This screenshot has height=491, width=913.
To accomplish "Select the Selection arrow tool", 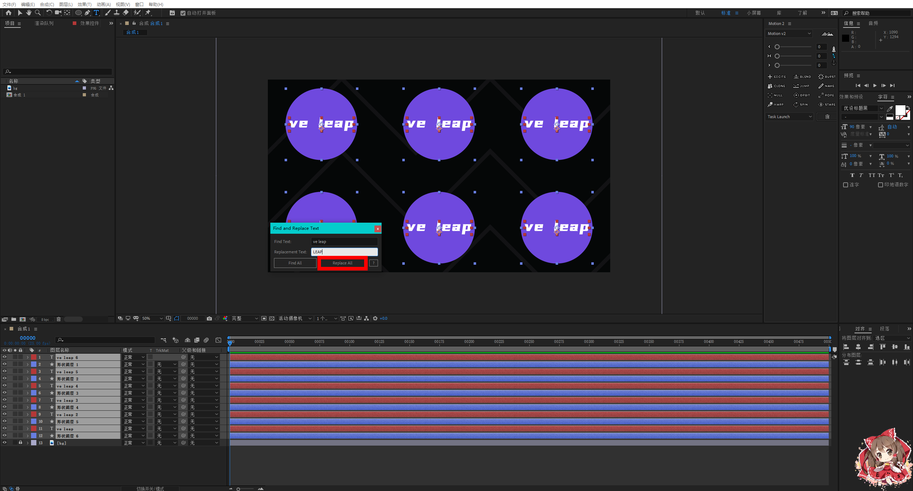I will (x=20, y=13).
